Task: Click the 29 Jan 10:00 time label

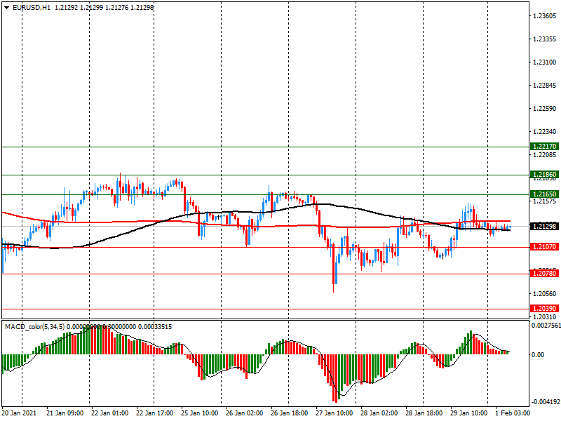Action: pos(468,413)
